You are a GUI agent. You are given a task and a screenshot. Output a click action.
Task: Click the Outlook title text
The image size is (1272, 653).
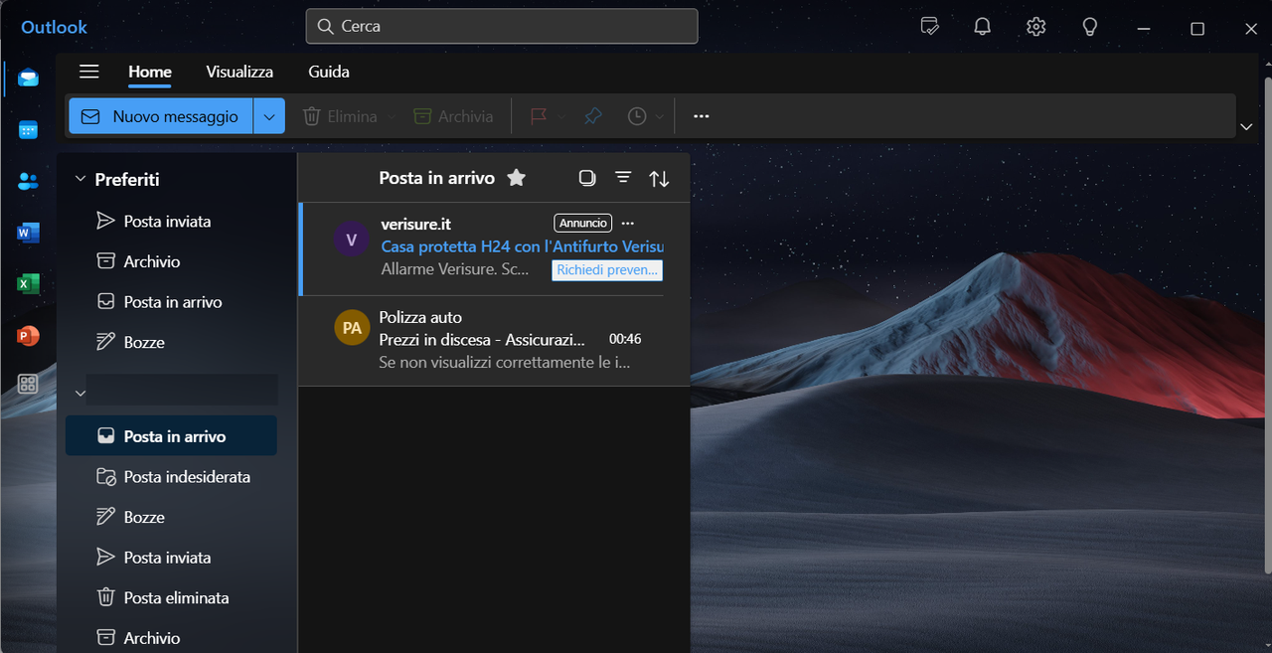[x=55, y=27]
